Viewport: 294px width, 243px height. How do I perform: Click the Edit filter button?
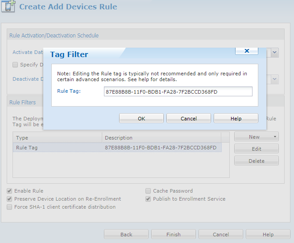click(256, 149)
